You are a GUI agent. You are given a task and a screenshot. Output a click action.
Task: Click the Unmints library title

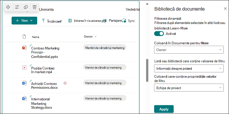pyautogui.click(x=46, y=10)
